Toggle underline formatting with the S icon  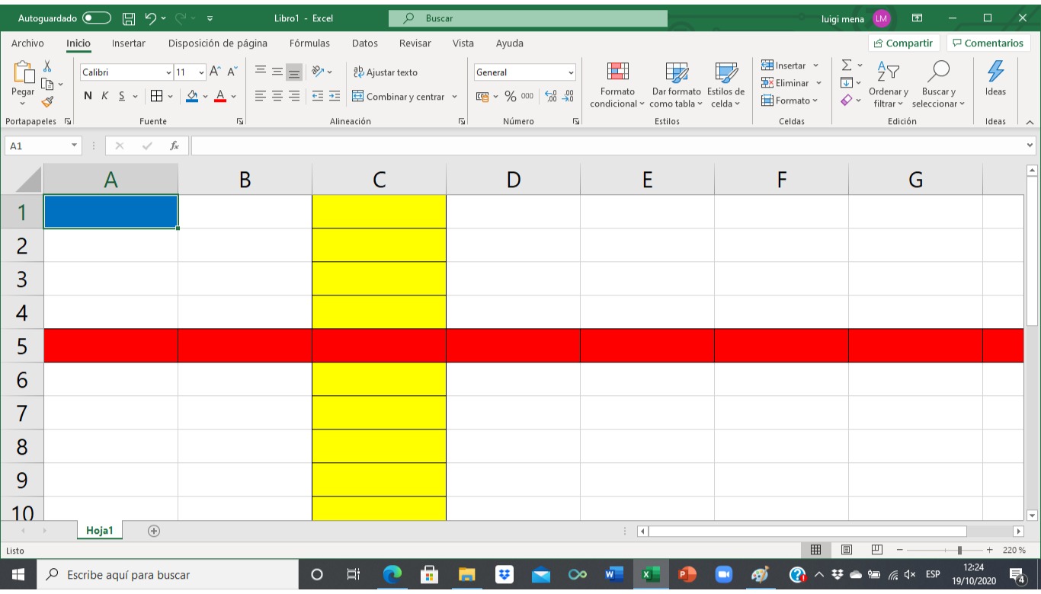[121, 96]
